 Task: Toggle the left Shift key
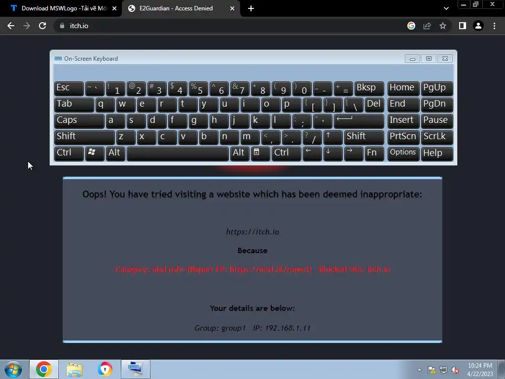coord(84,137)
